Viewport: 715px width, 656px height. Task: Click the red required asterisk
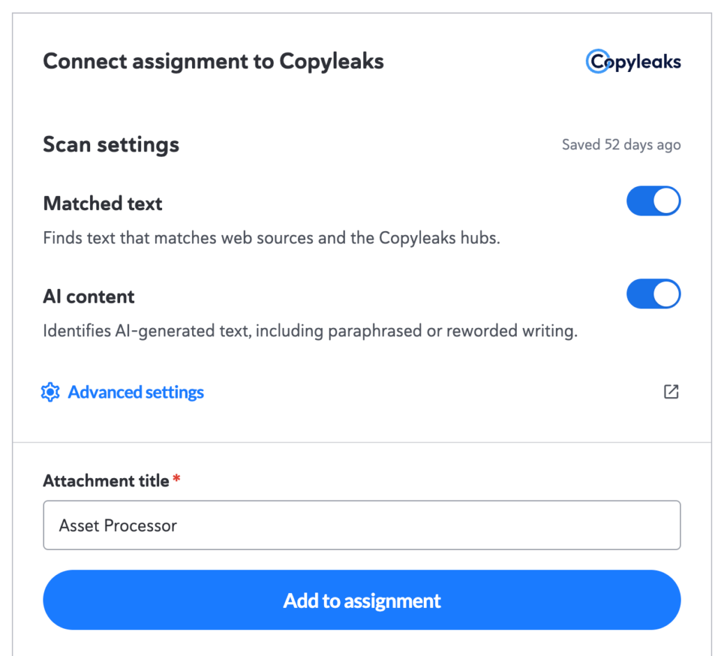pyautogui.click(x=177, y=478)
